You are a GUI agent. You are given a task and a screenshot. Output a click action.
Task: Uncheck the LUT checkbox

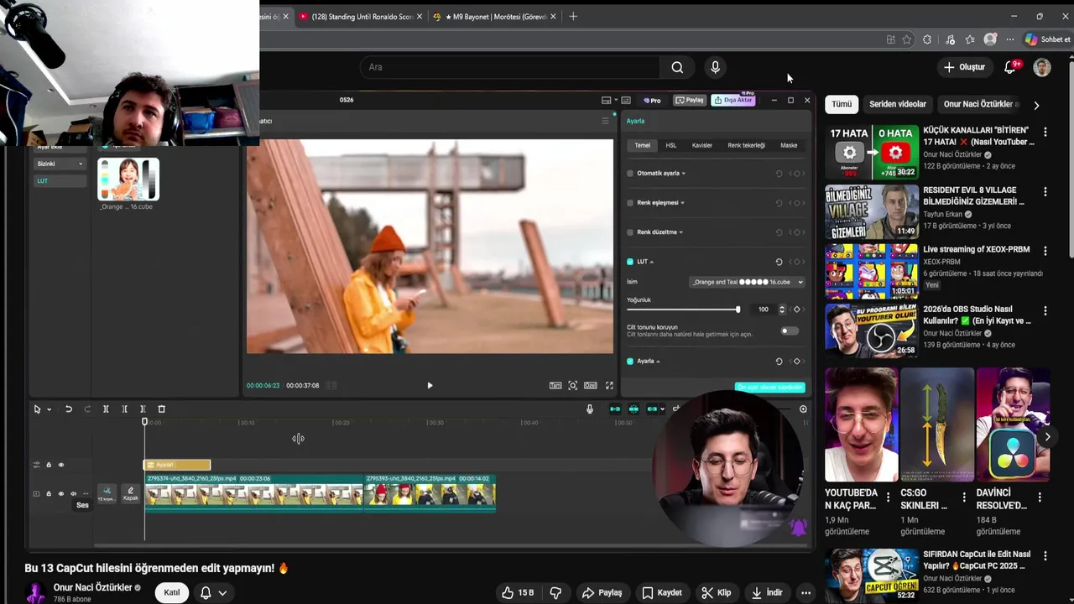[x=630, y=262]
